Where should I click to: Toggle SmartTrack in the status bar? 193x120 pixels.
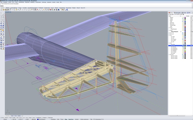tap(71, 119)
